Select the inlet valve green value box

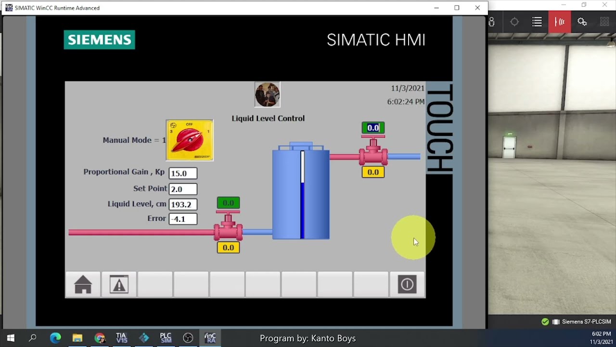tap(228, 203)
